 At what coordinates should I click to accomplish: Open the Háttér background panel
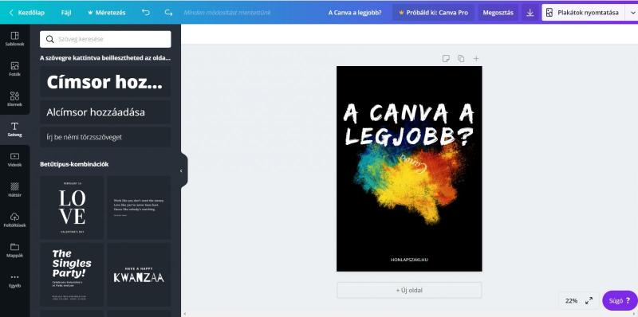point(14,190)
